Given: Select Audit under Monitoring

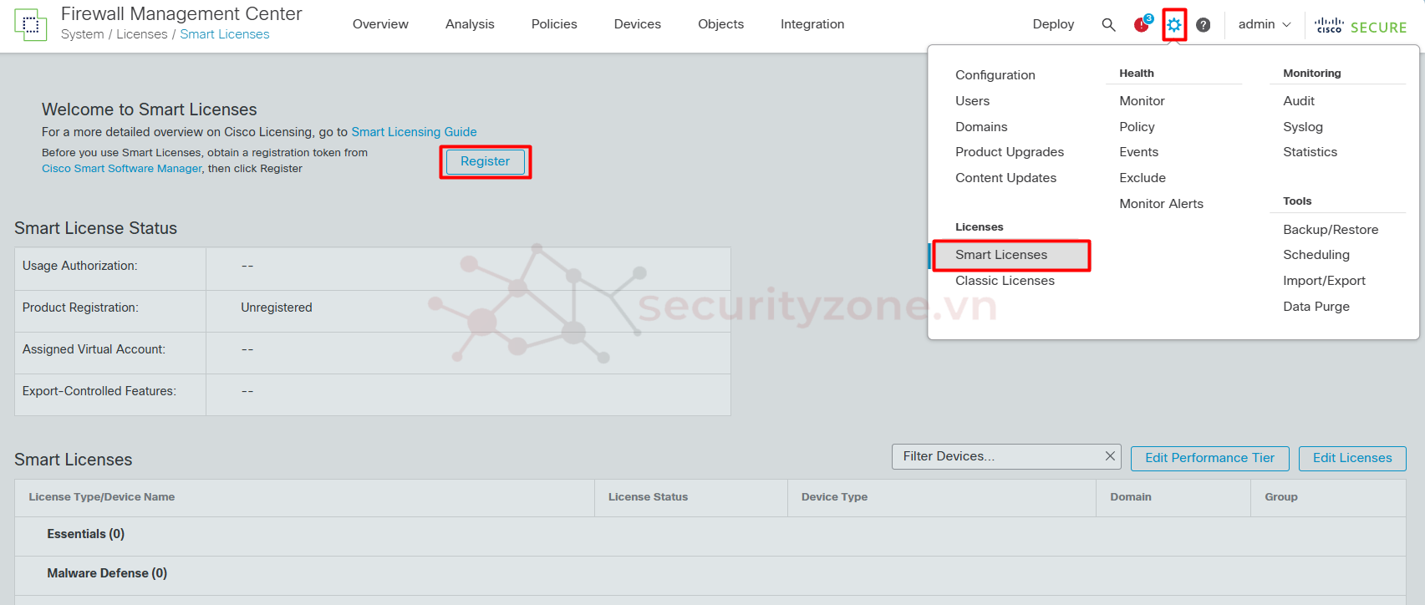Looking at the screenshot, I should tap(1299, 101).
